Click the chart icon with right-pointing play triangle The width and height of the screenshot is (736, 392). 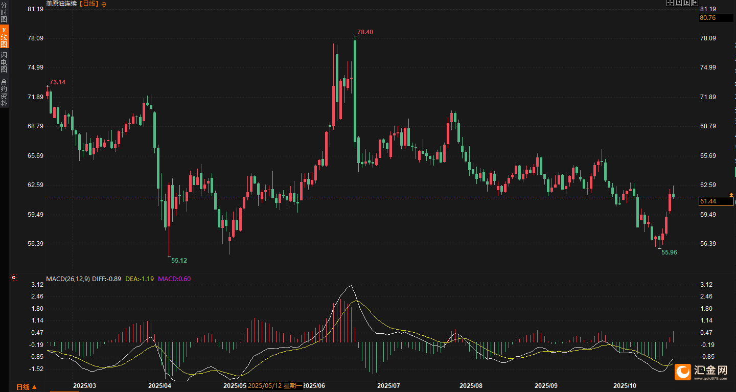(686, 3)
